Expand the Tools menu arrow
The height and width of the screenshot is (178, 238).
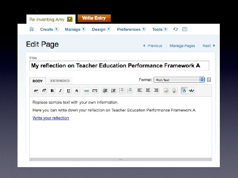(166, 29)
